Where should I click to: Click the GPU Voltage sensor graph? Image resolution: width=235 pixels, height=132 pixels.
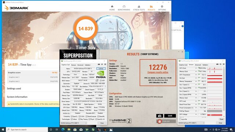214,114
